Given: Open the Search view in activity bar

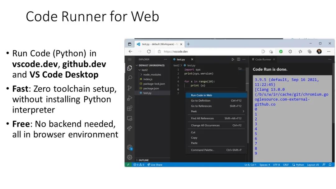Looking at the screenshot, I should pyautogui.click(x=129, y=78).
